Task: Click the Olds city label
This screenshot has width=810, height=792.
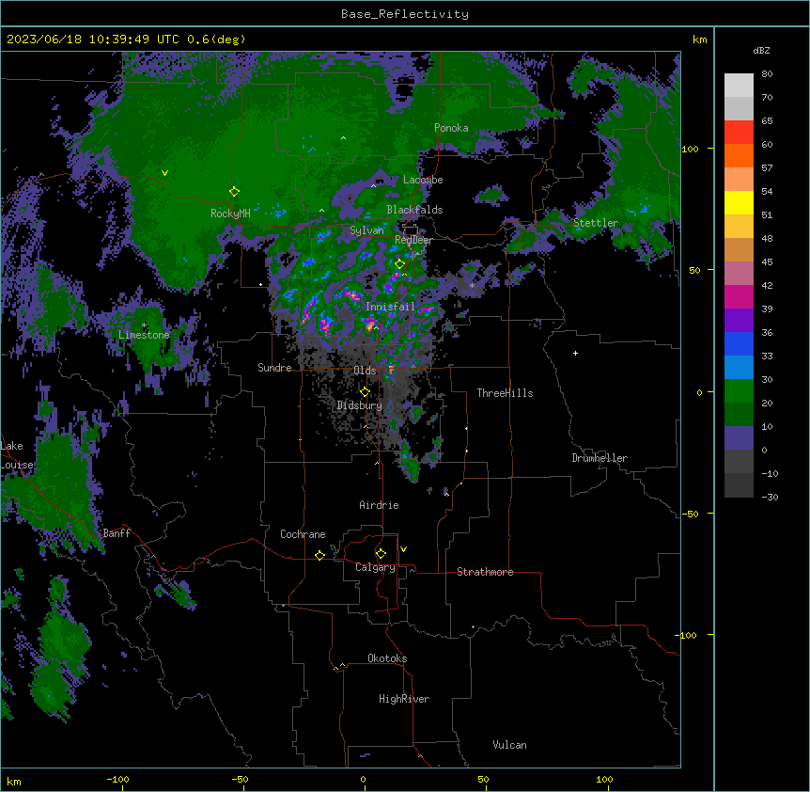Action: (365, 371)
